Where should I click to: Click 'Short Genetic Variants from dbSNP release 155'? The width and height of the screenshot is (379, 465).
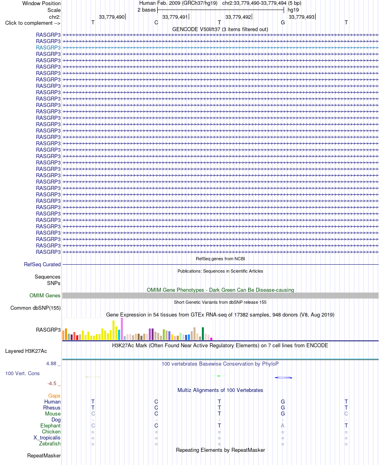[x=220, y=302]
